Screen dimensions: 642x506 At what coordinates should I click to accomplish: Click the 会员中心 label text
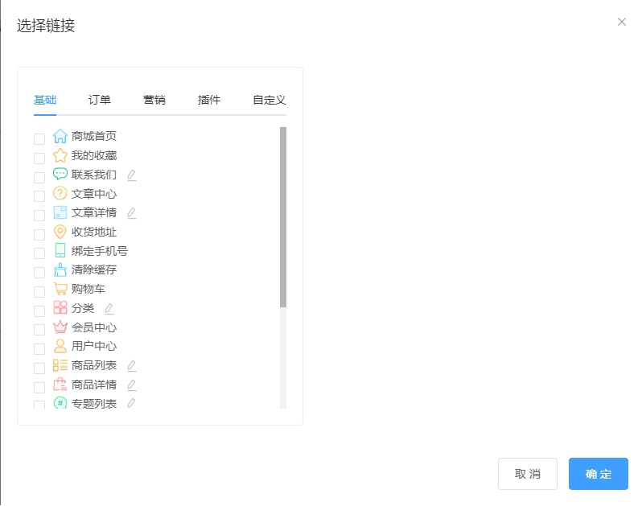94,327
